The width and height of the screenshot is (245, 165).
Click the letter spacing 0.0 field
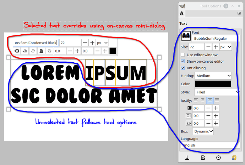tap(198, 124)
